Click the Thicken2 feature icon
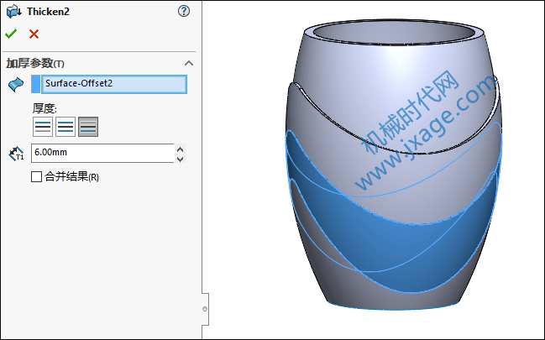The width and height of the screenshot is (545, 340). tap(13, 12)
